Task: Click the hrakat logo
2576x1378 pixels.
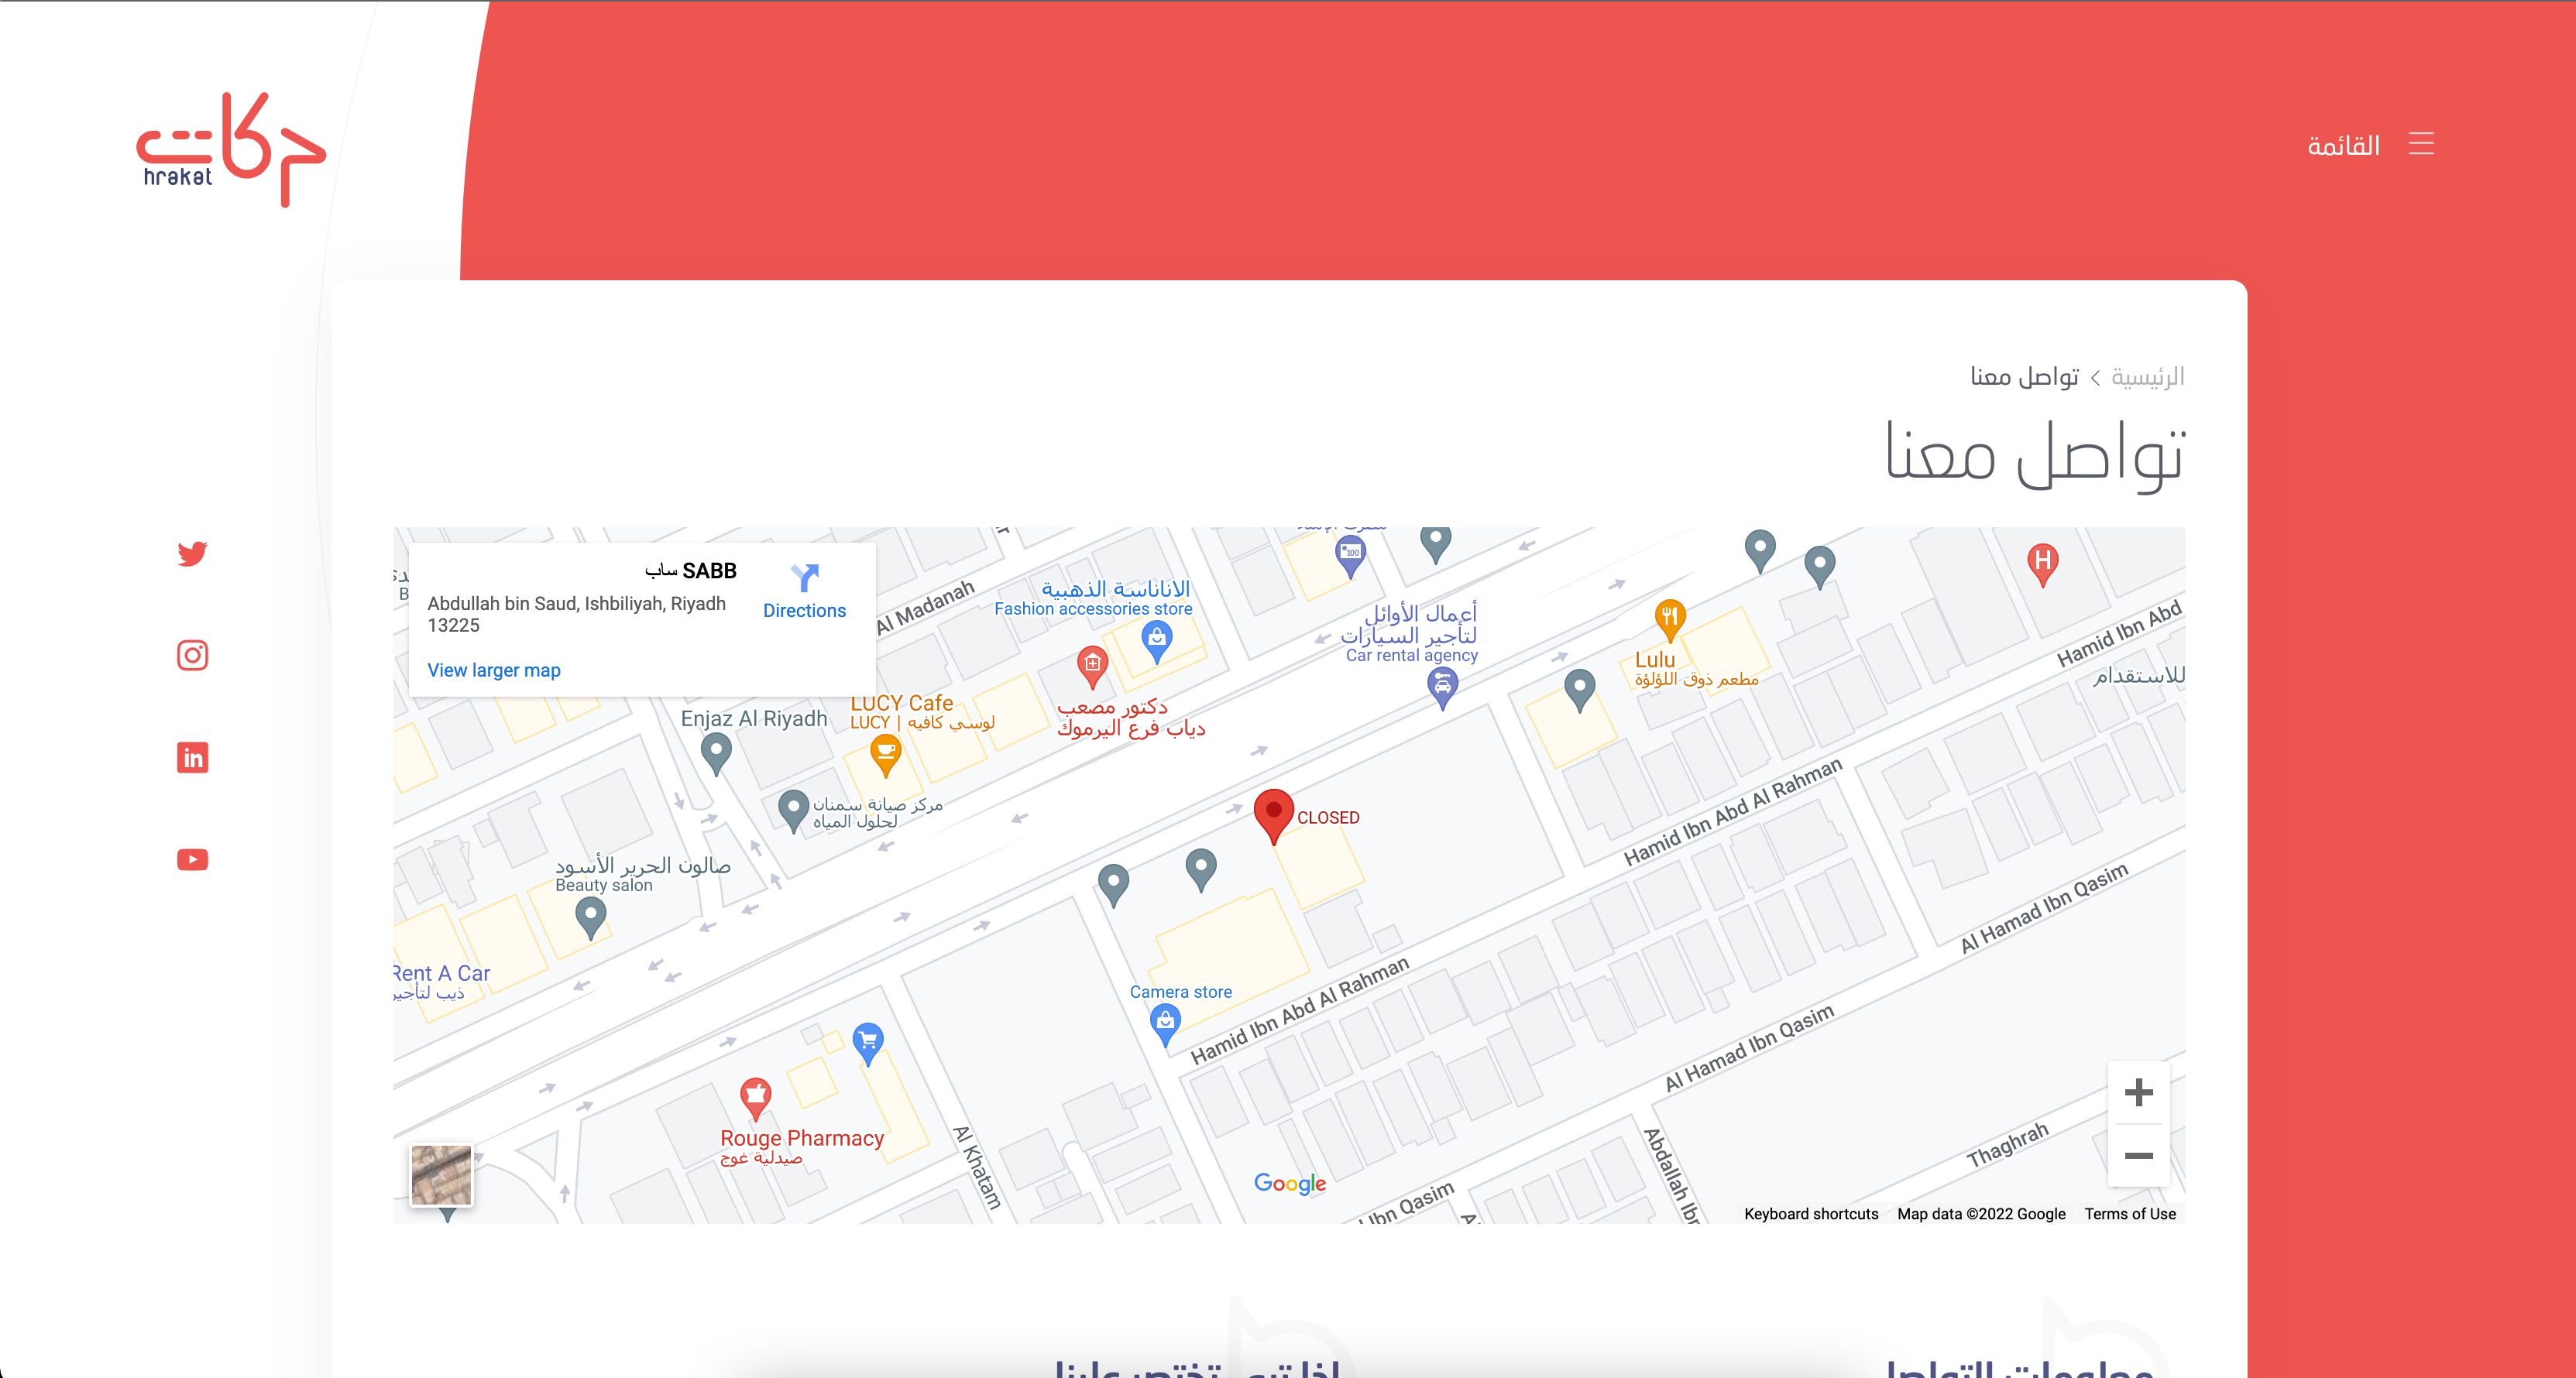Action: pos(231,149)
